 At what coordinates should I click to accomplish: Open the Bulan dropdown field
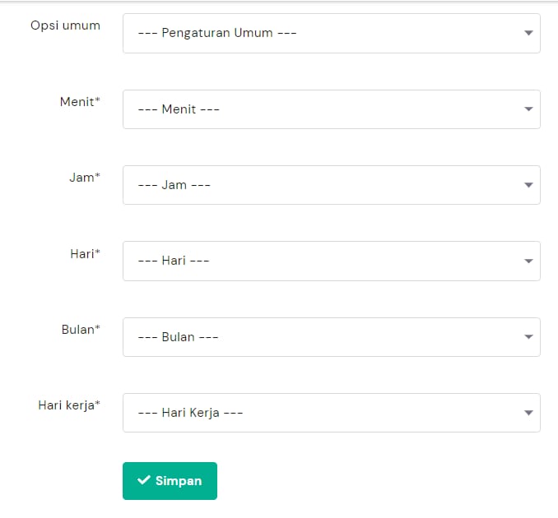(x=331, y=337)
